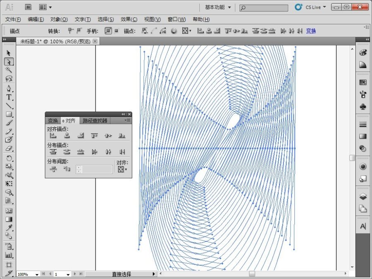Select the Paintbrush tool

[9, 123]
